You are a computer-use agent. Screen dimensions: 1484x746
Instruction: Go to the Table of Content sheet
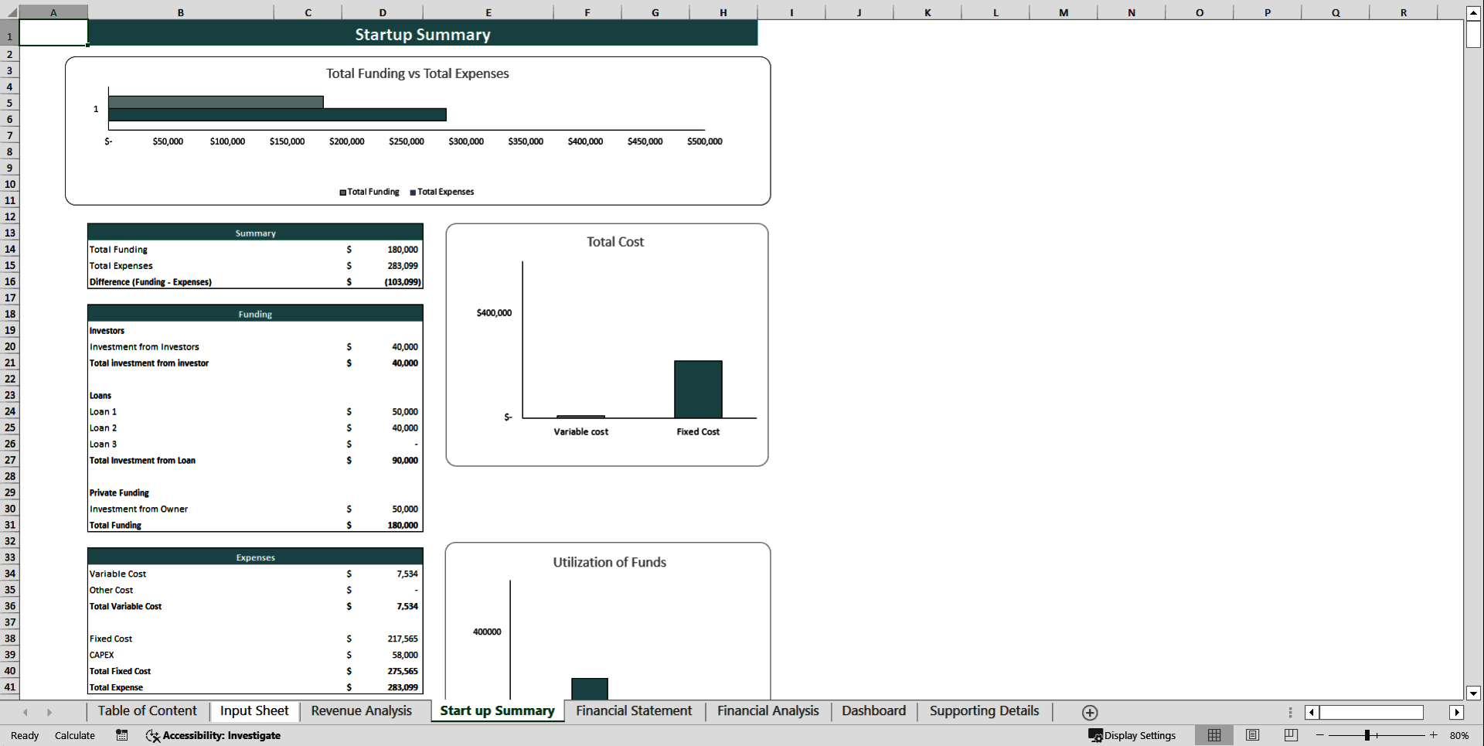(146, 710)
